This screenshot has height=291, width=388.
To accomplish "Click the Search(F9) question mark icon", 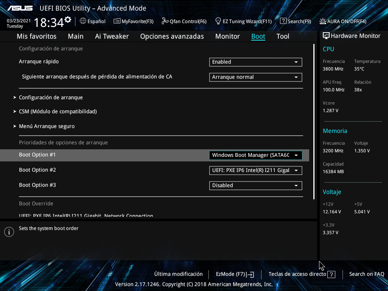I will 283,21.
